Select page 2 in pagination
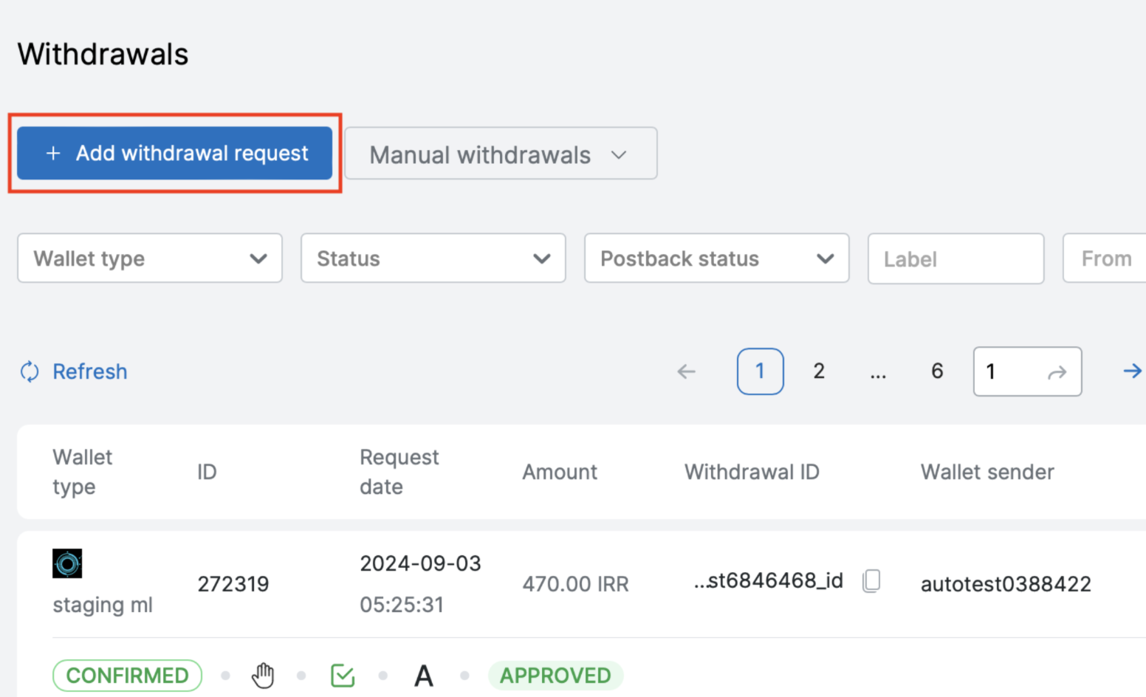 (x=819, y=371)
